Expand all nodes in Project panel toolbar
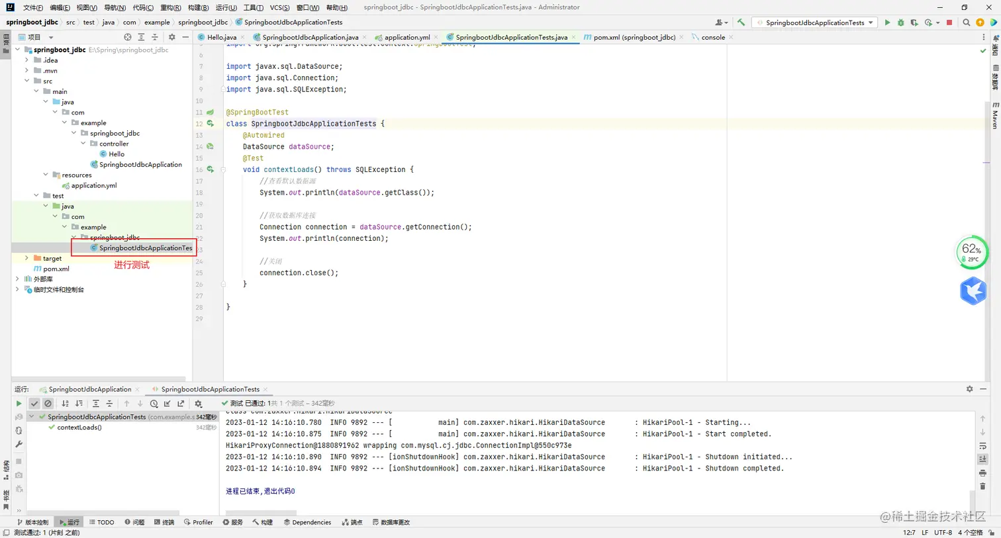The width and height of the screenshot is (1001, 538). coord(141,37)
